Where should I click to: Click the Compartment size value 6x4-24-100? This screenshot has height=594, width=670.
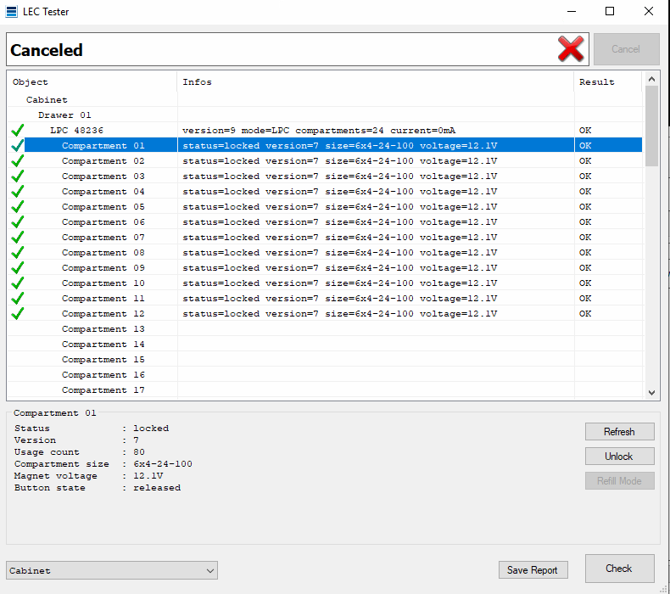click(x=163, y=463)
